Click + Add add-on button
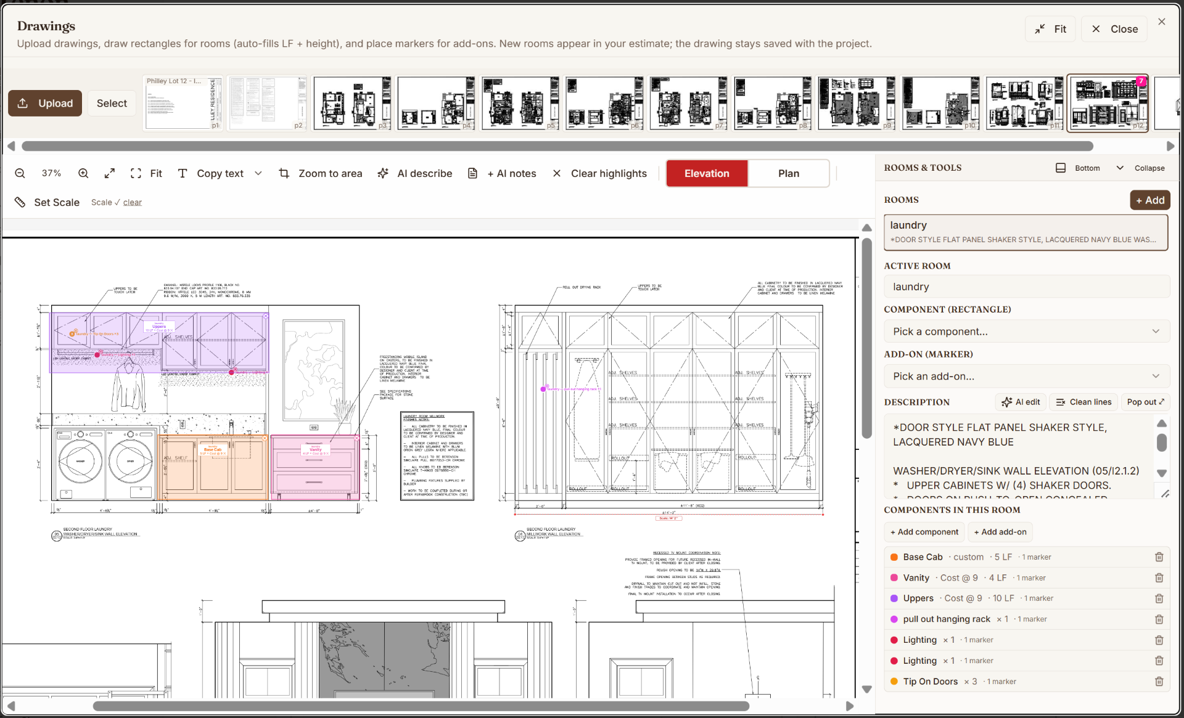Screen dimensions: 1184x718 pos(1000,532)
